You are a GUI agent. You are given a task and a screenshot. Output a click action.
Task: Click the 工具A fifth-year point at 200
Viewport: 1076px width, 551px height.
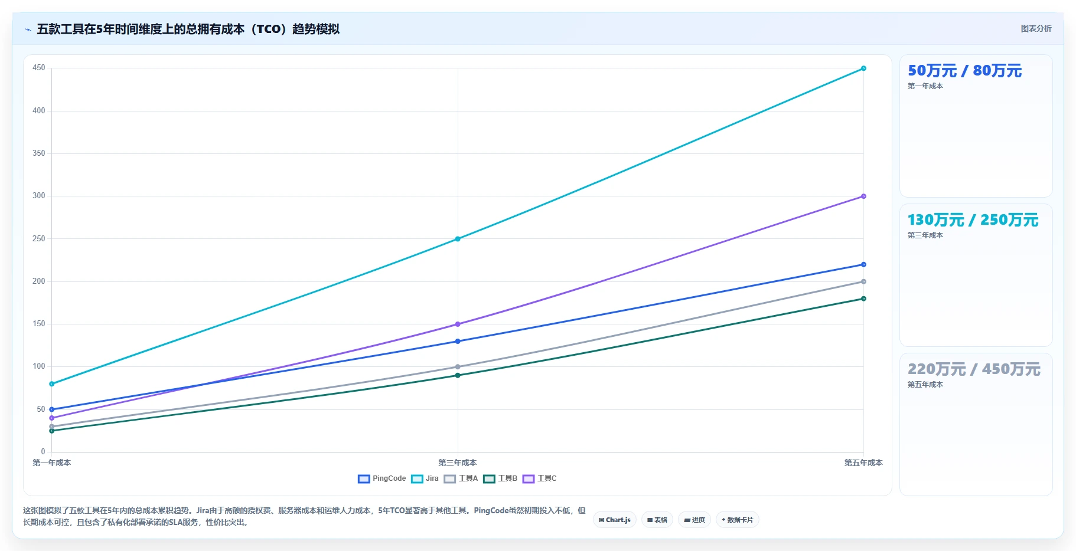[863, 282]
